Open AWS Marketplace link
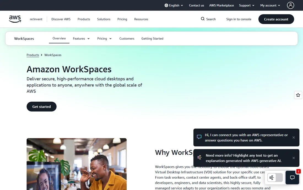This screenshot has height=190, width=303. coord(221,6)
